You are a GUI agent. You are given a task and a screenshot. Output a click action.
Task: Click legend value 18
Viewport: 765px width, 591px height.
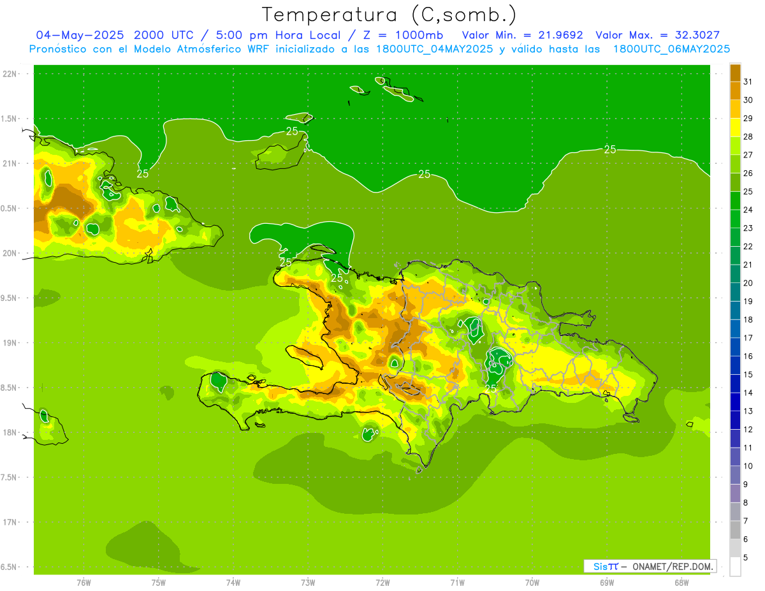tap(748, 319)
